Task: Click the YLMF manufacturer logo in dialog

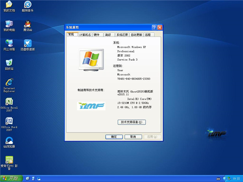Action: 91,106
